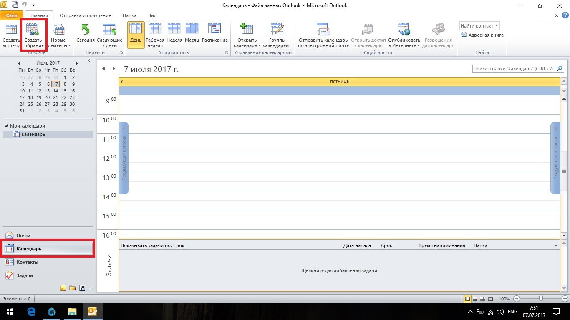Click Найти контакт search box

(x=479, y=26)
